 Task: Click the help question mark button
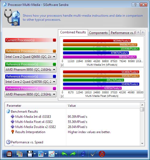pos(135,5)
